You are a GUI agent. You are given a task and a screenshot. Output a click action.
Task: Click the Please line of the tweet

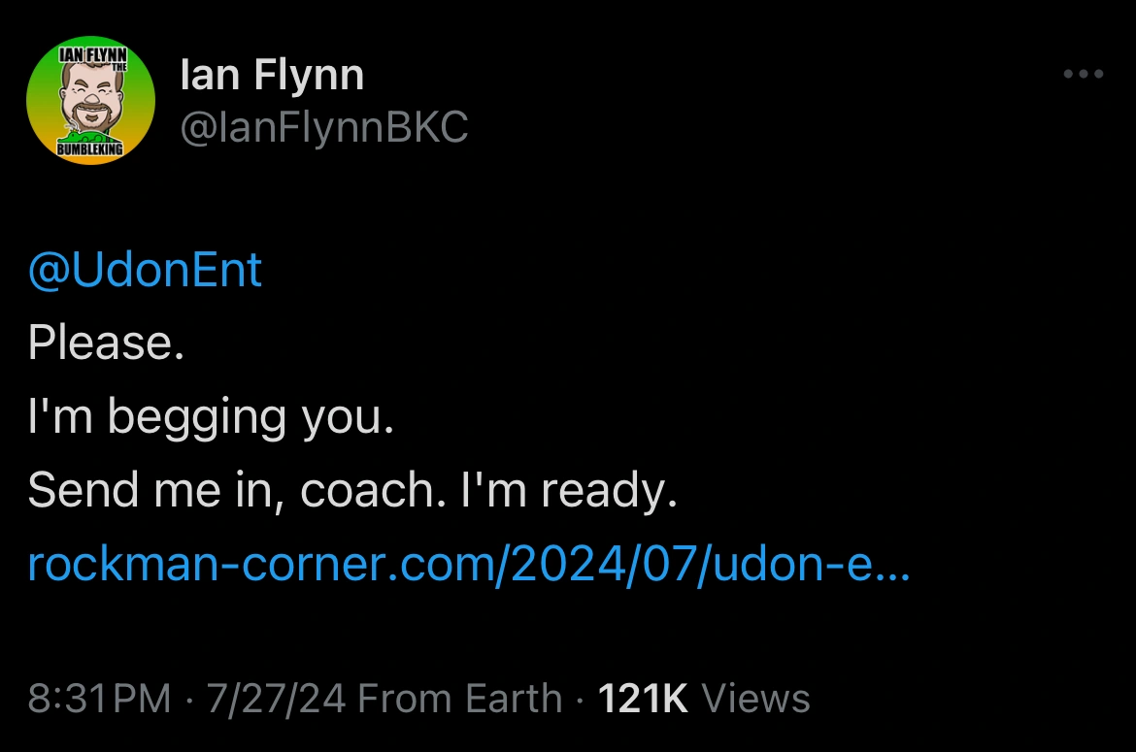coord(107,343)
